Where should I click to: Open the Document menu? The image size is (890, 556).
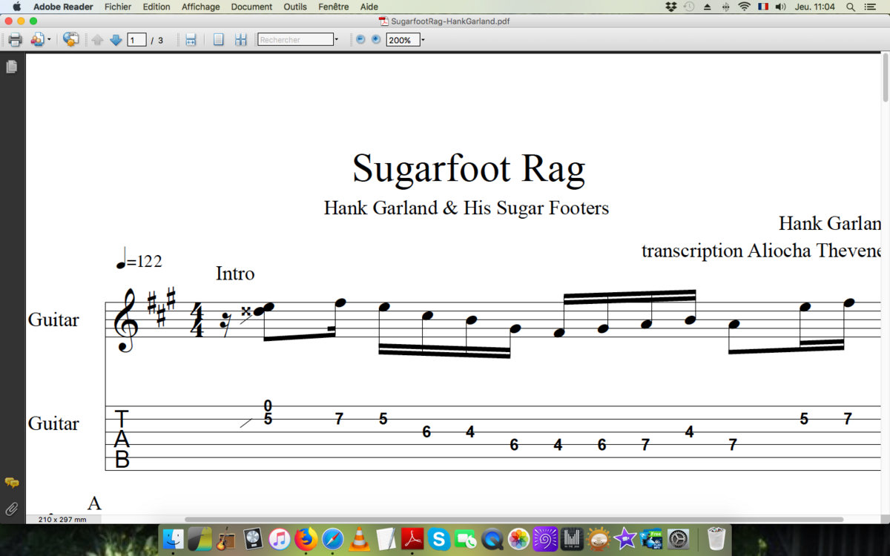click(x=251, y=7)
